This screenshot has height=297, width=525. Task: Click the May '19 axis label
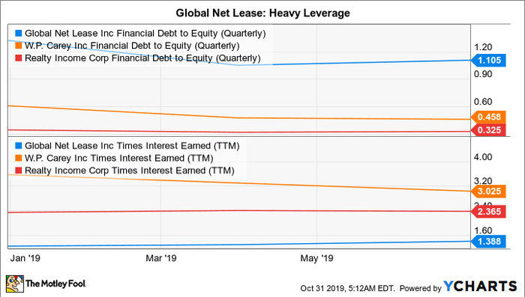pyautogui.click(x=316, y=258)
